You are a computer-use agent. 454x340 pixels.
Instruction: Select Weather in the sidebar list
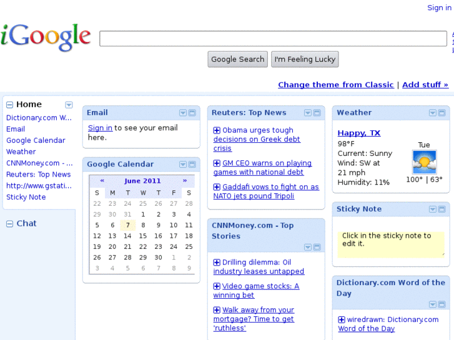coord(21,152)
